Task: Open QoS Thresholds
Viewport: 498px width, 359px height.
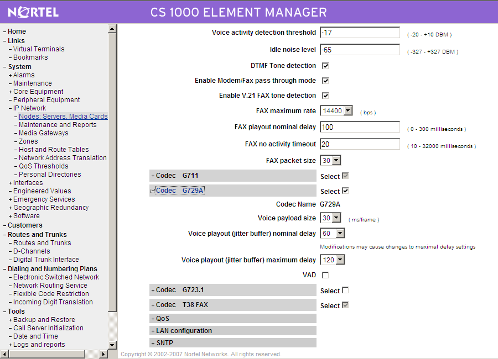Action: (x=44, y=166)
